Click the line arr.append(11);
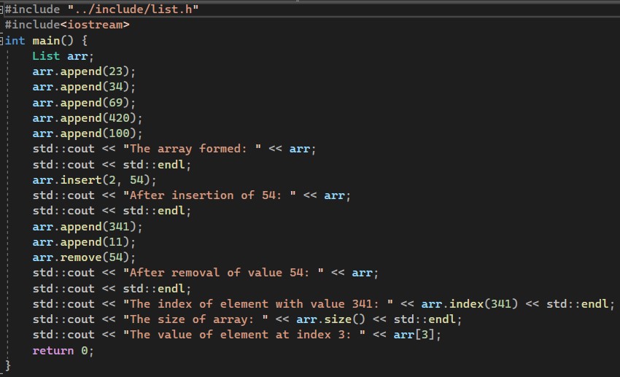Screen dimensions: 620x377 (84, 242)
